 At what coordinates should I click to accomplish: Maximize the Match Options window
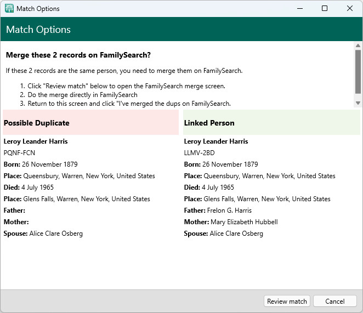pyautogui.click(x=325, y=8)
